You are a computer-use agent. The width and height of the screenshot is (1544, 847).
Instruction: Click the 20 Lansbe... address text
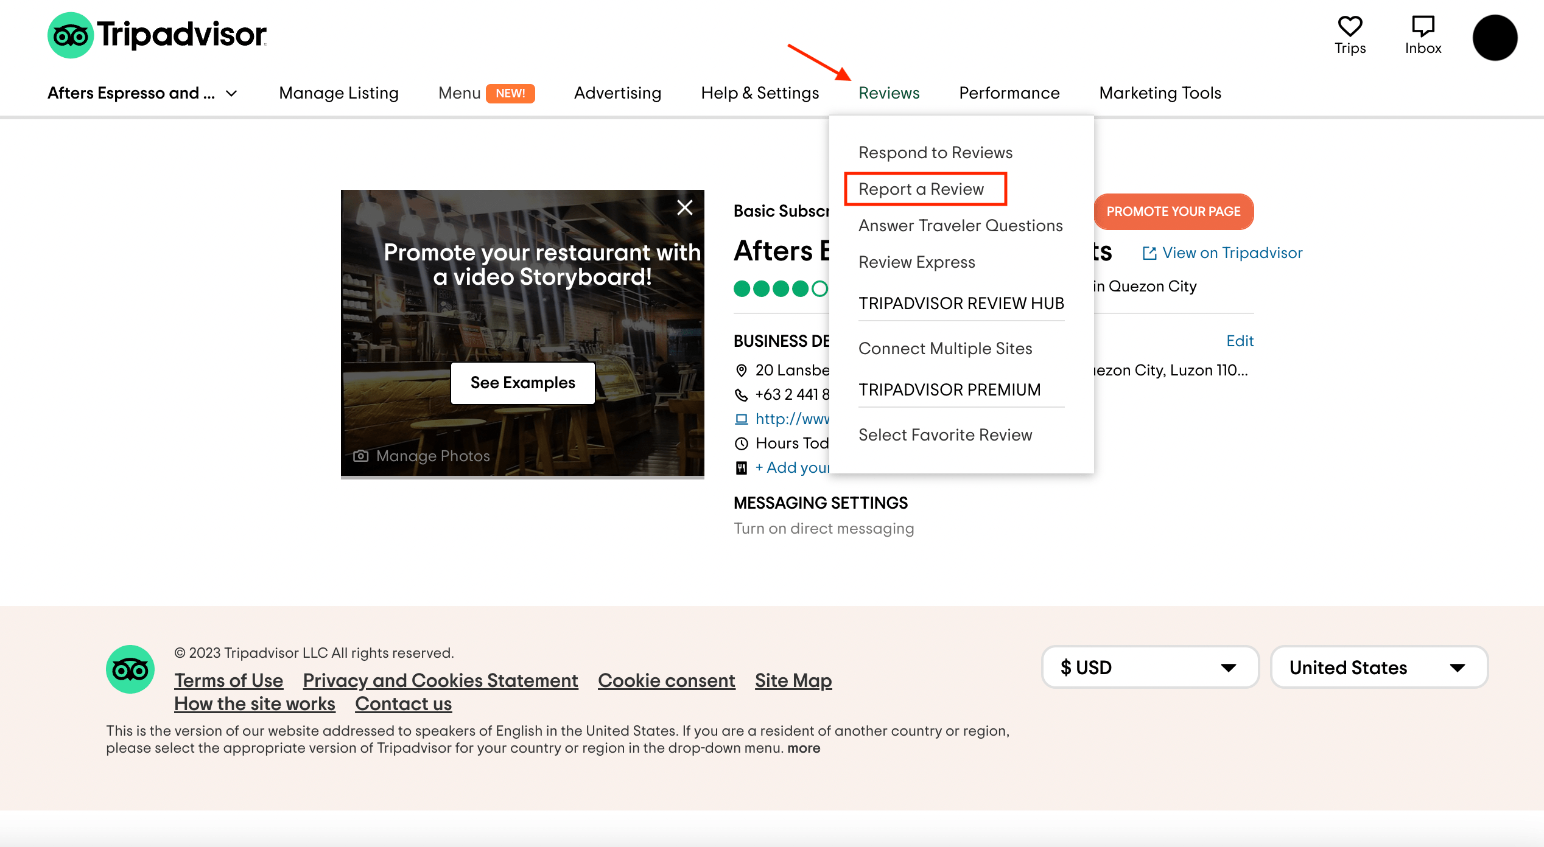tap(792, 370)
